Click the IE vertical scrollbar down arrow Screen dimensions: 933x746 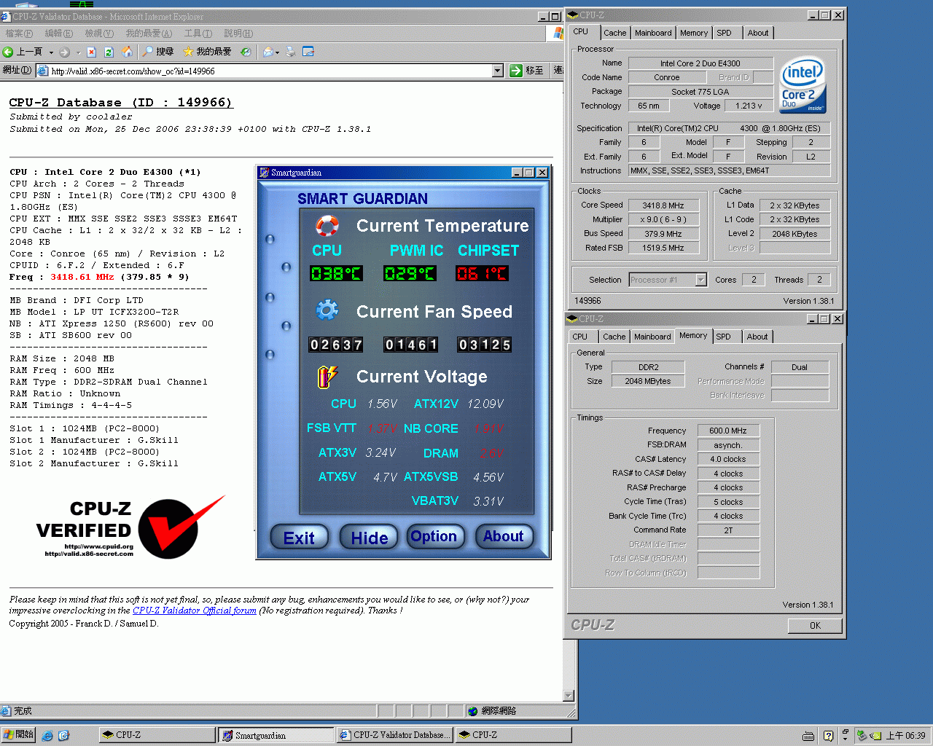[x=569, y=695]
